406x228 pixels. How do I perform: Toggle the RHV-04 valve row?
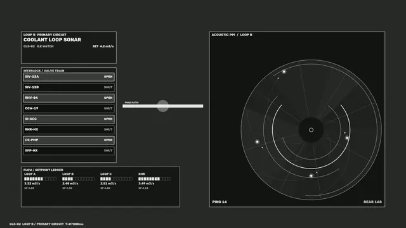point(69,98)
